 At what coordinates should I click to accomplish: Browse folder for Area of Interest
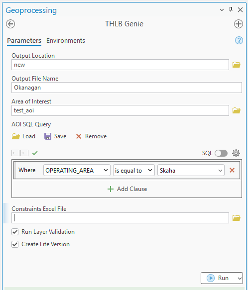coord(237,110)
